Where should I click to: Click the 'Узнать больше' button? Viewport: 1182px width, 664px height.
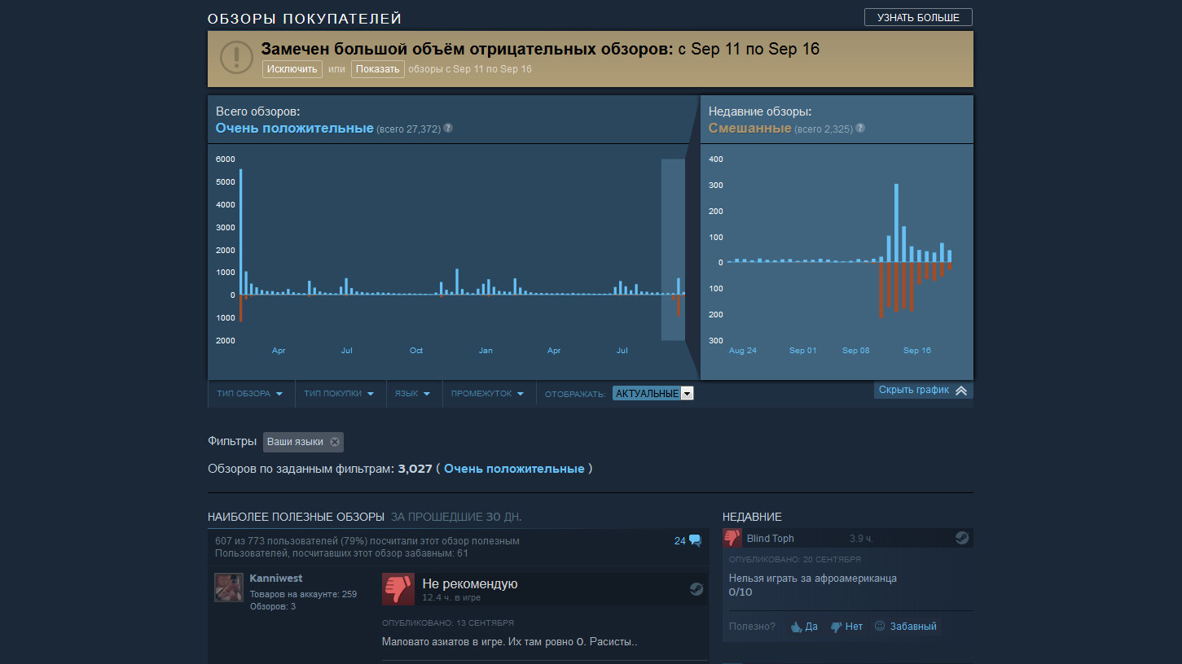[x=918, y=17]
